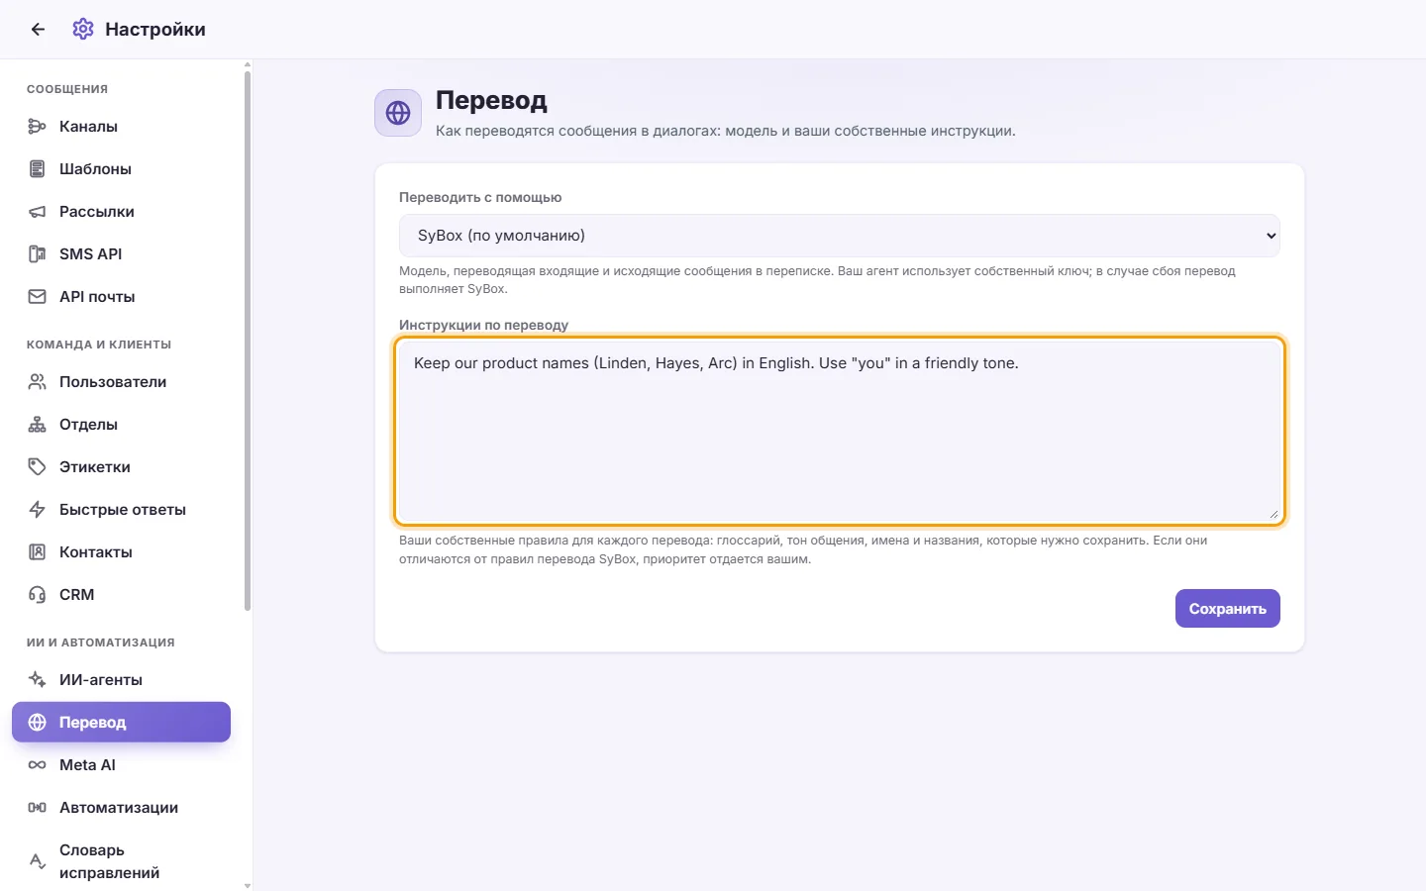Viewport: 1426px width, 891px height.
Task: Select the active Перевод menu item
Action: [x=121, y=723]
